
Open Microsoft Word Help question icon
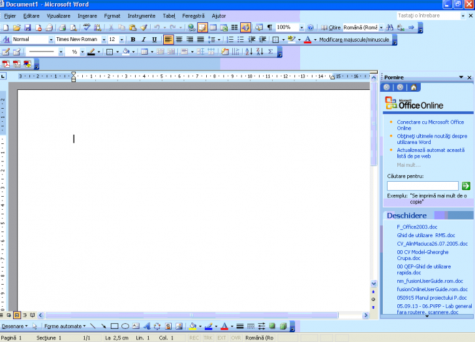click(311, 28)
